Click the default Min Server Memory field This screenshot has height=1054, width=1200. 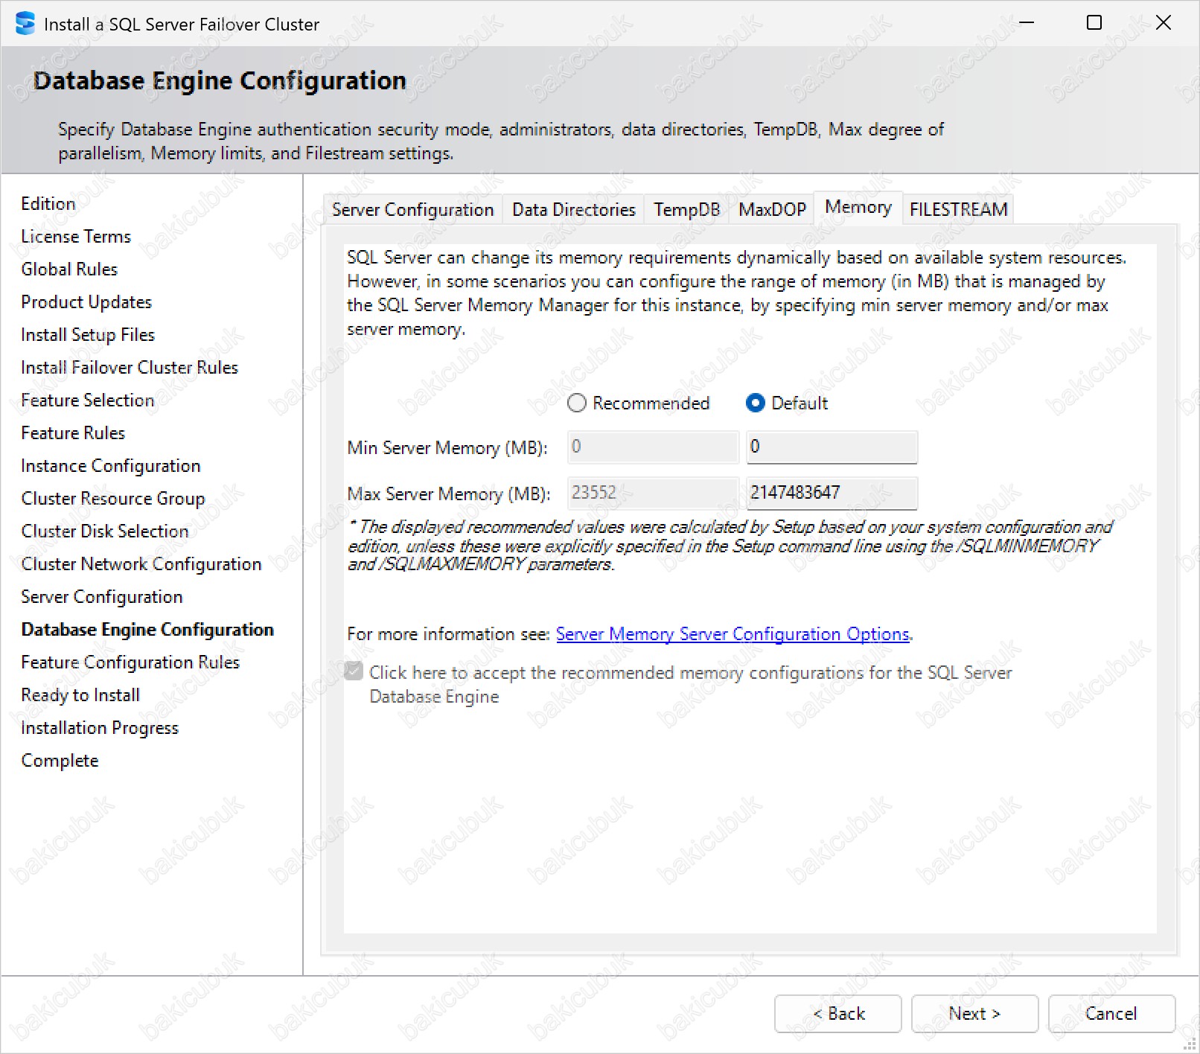[x=832, y=447]
